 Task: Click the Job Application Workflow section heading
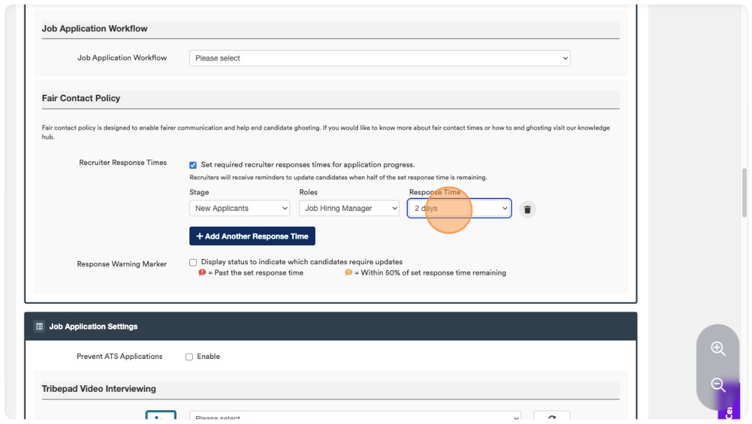pyautogui.click(x=95, y=29)
